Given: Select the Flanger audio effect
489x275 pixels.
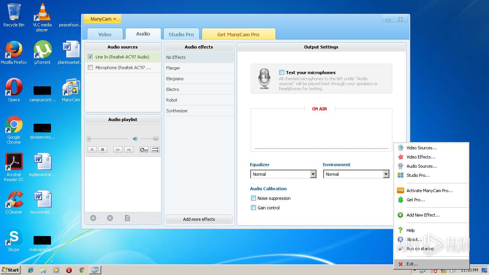Looking at the screenshot, I should point(199,68).
